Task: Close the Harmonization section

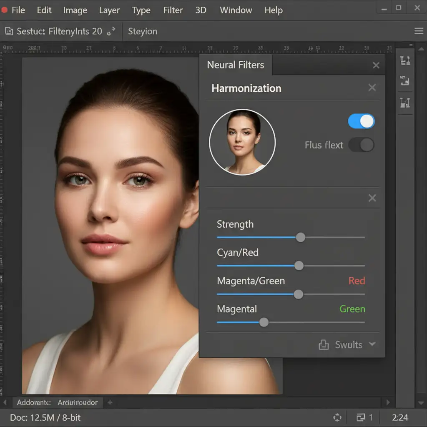Action: click(372, 88)
